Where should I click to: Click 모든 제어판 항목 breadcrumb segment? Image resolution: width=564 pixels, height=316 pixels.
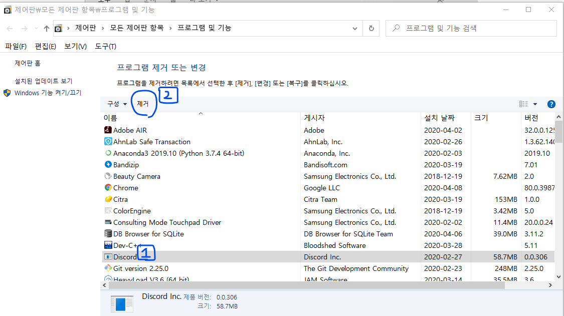(x=137, y=28)
